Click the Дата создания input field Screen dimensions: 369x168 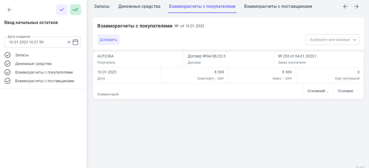coord(36,42)
